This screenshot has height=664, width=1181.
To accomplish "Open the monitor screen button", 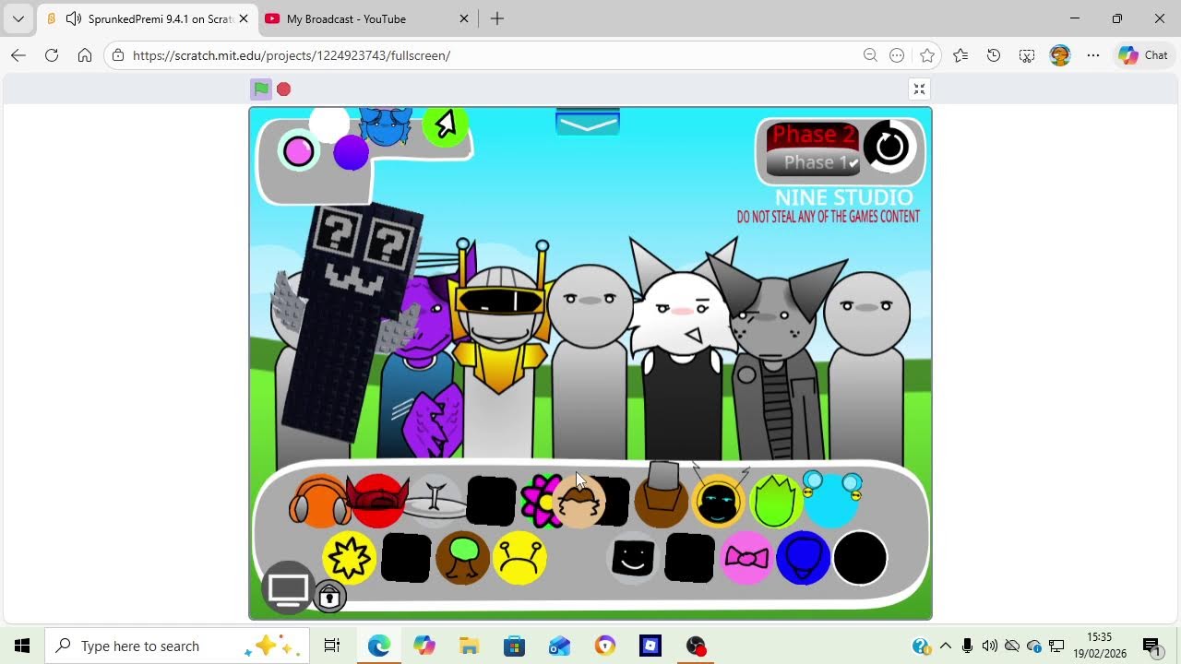I will pyautogui.click(x=288, y=587).
